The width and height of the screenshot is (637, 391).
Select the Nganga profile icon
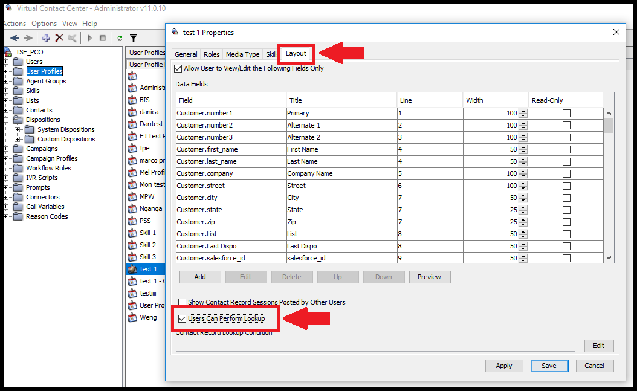pos(132,208)
